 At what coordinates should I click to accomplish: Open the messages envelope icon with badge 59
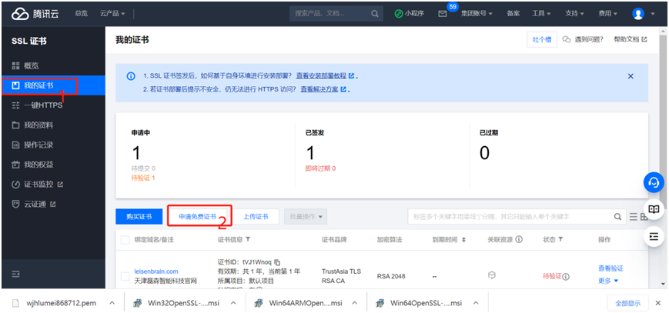pos(443,14)
